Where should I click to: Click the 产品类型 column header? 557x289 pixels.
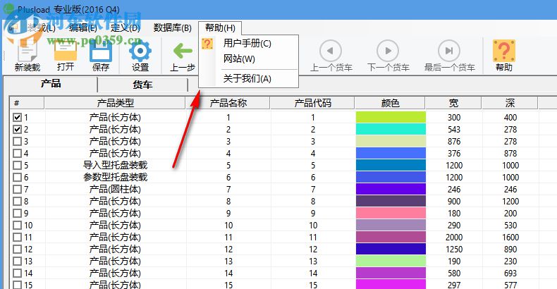(x=115, y=104)
